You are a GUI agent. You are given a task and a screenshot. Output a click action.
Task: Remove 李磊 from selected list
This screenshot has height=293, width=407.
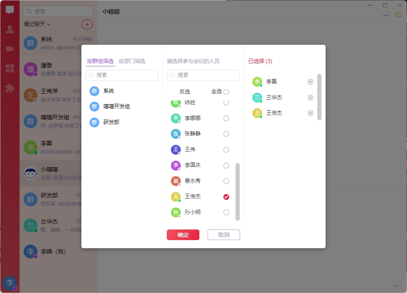(311, 82)
